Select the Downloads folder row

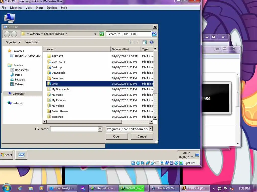[100, 73]
